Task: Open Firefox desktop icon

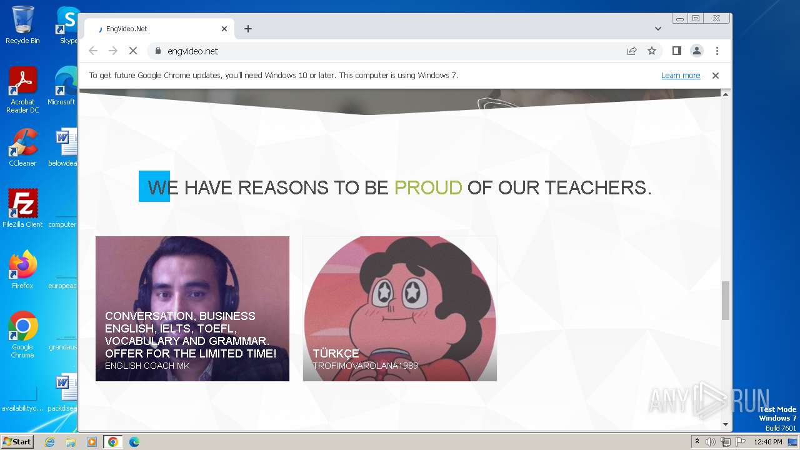Action: (22, 270)
